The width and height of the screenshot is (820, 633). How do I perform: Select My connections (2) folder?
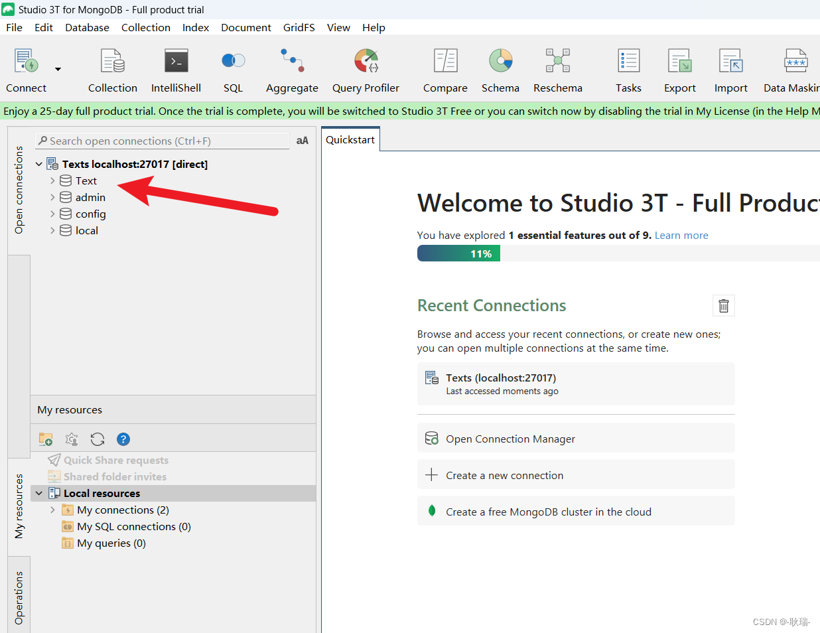tap(123, 510)
